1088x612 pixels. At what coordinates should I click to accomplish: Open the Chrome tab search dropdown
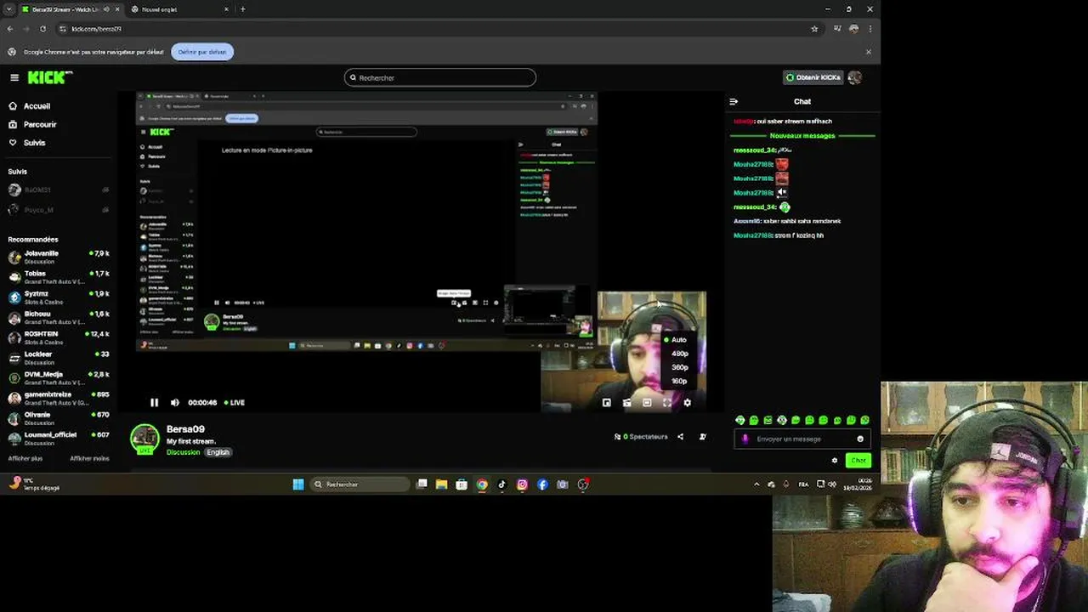(x=9, y=9)
